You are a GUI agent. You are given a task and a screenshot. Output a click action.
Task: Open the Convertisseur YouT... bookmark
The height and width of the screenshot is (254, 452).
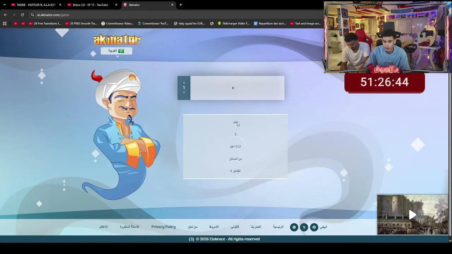tap(153, 24)
